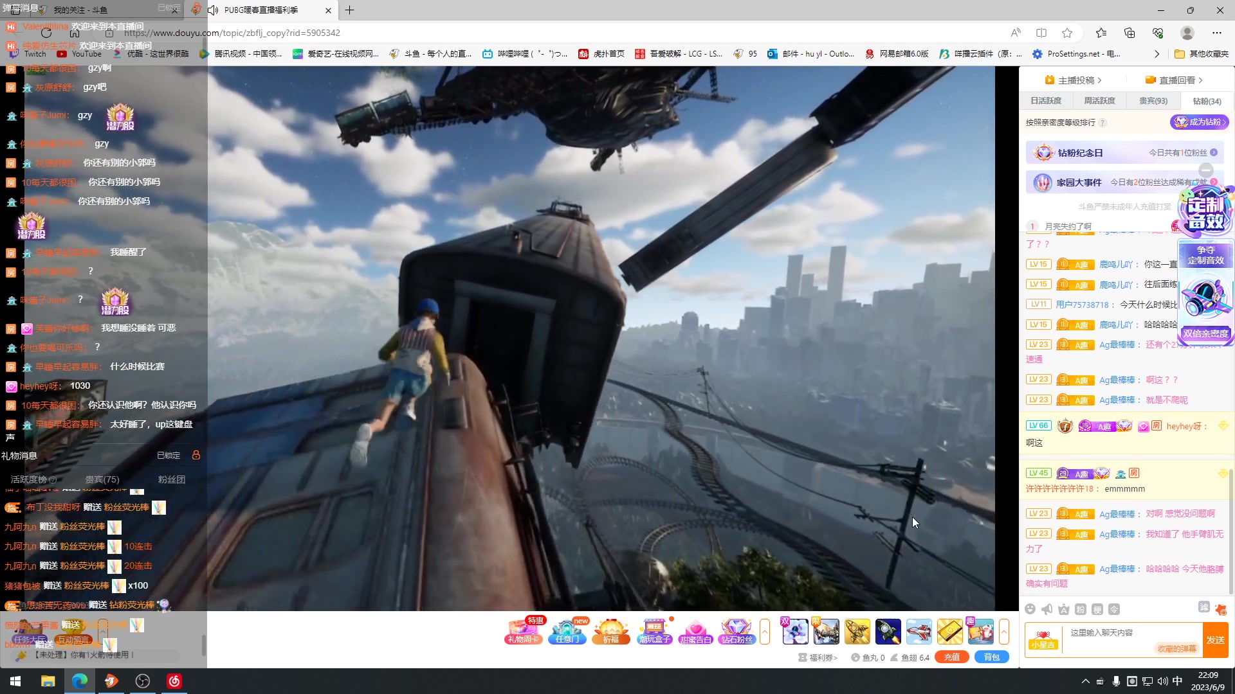Viewport: 1235px width, 694px height.
Task: Open the Windows Start menu
Action: (x=15, y=681)
